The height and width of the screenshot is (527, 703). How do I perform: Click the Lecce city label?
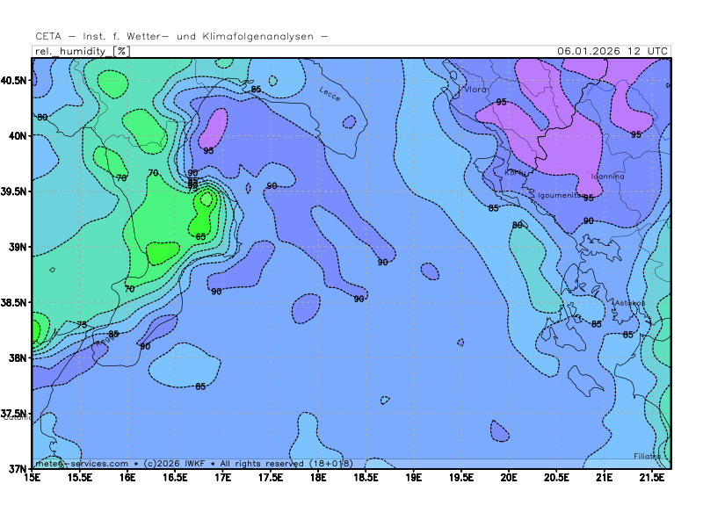[330, 94]
